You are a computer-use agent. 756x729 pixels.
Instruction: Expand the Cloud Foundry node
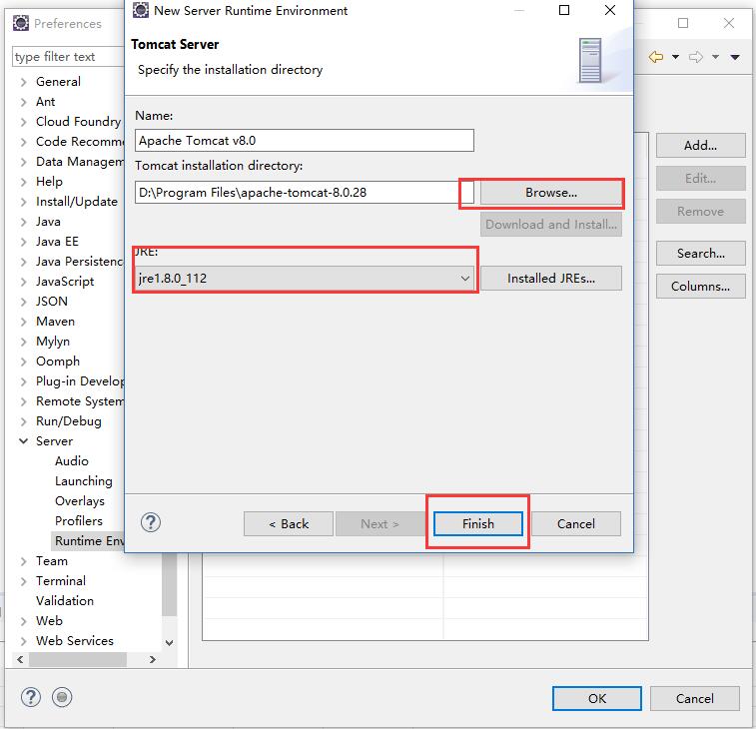pyautogui.click(x=23, y=122)
